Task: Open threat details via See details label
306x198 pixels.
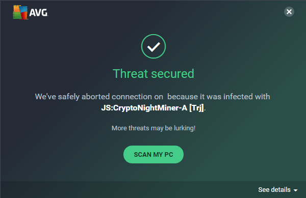Action: (274, 190)
